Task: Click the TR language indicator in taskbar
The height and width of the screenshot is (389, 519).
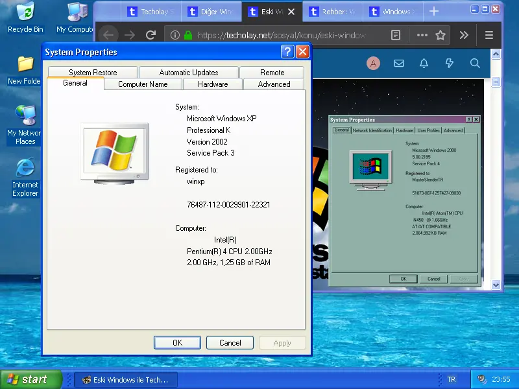Action: [451, 379]
